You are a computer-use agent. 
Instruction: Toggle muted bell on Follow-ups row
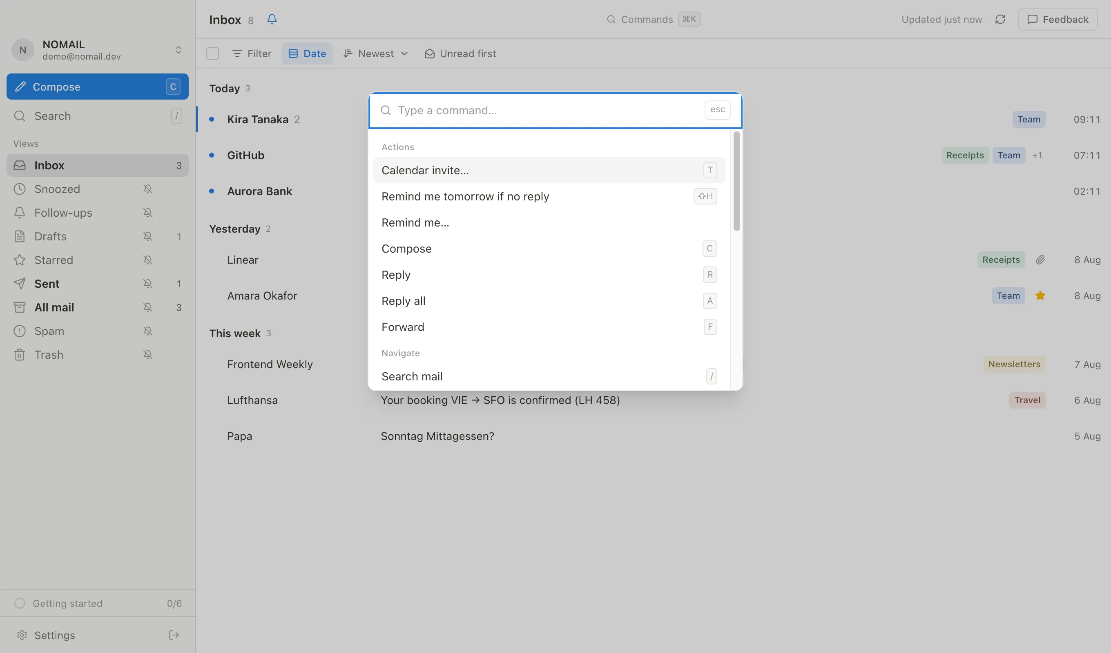[148, 213]
